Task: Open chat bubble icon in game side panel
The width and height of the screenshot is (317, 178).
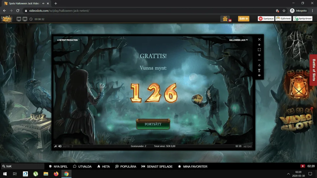Action: (x=259, y=75)
